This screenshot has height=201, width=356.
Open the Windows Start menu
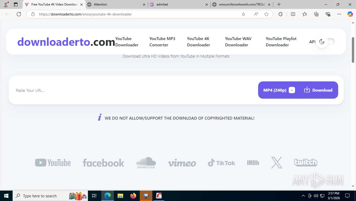(x=6, y=196)
